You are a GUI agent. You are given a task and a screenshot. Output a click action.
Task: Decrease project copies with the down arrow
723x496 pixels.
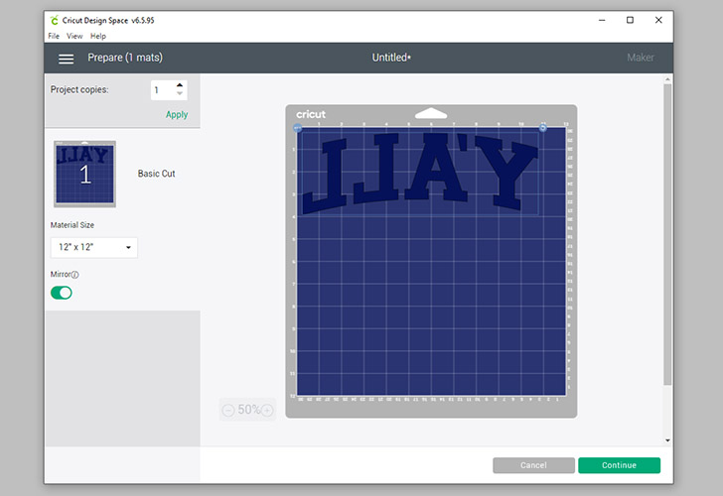[180, 93]
